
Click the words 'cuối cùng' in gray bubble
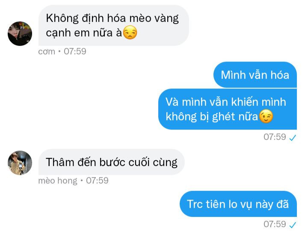click(x=153, y=163)
